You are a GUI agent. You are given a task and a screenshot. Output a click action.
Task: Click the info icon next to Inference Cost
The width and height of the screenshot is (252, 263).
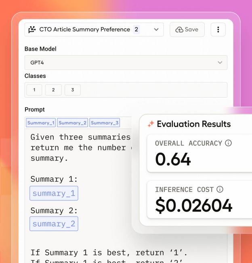[x=220, y=189]
